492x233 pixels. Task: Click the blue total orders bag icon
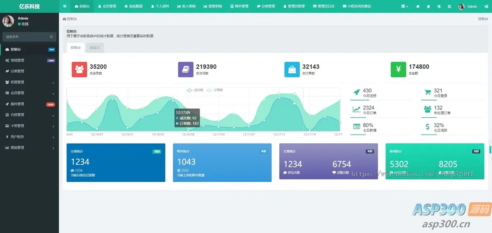tap(292, 69)
